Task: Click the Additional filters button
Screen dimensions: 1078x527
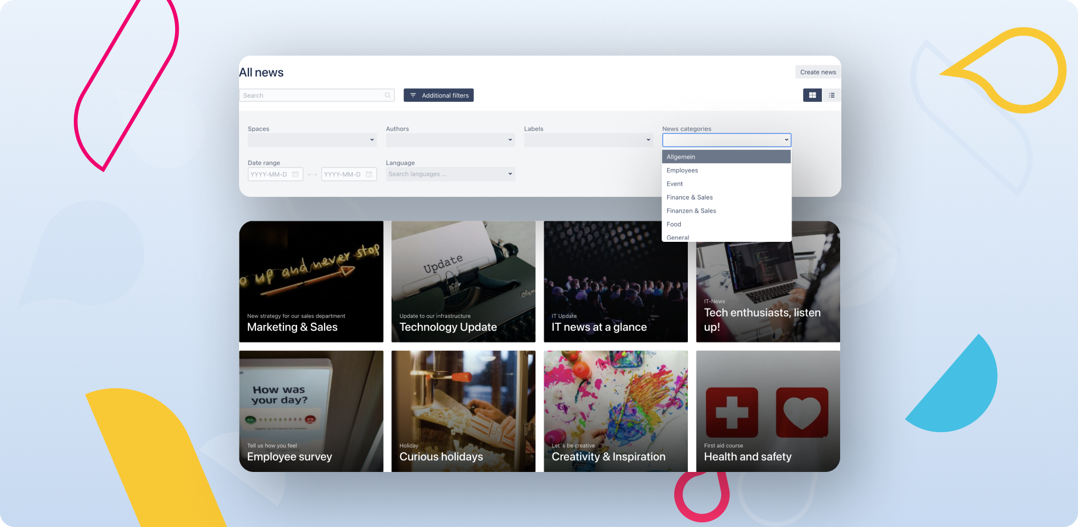Action: 439,95
